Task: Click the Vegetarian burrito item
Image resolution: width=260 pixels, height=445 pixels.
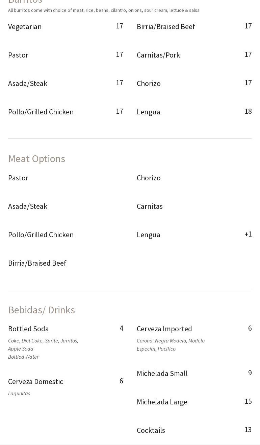Action: click(x=25, y=27)
